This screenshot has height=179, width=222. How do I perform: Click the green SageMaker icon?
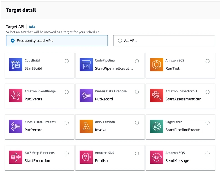157,126
